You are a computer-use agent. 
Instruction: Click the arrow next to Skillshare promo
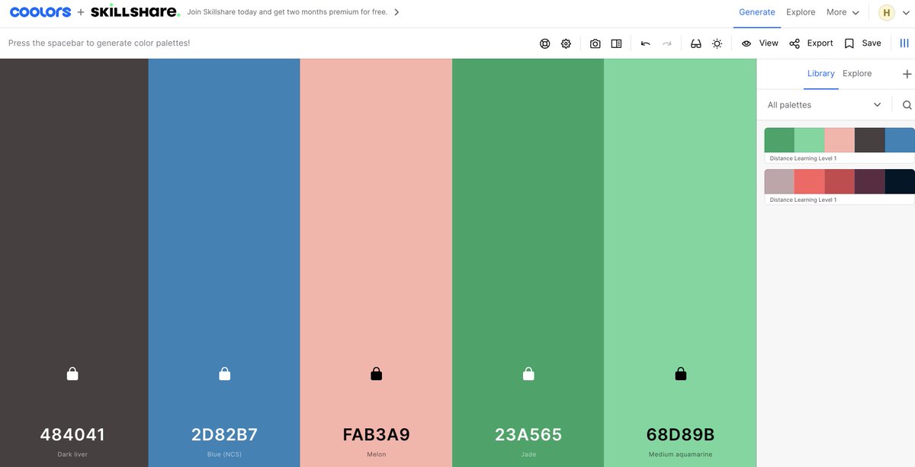coord(396,12)
